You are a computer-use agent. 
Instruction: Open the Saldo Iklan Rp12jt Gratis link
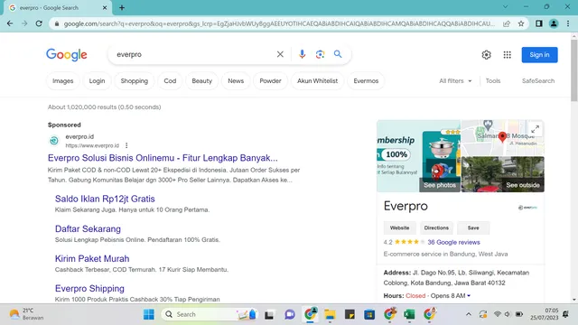(105, 199)
